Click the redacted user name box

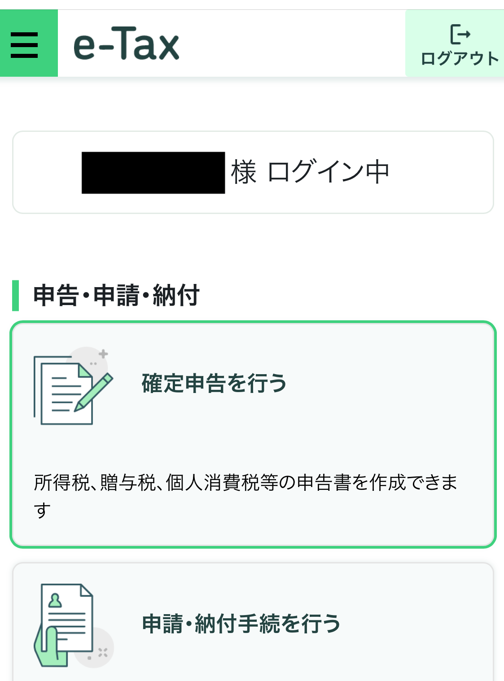pos(153,172)
